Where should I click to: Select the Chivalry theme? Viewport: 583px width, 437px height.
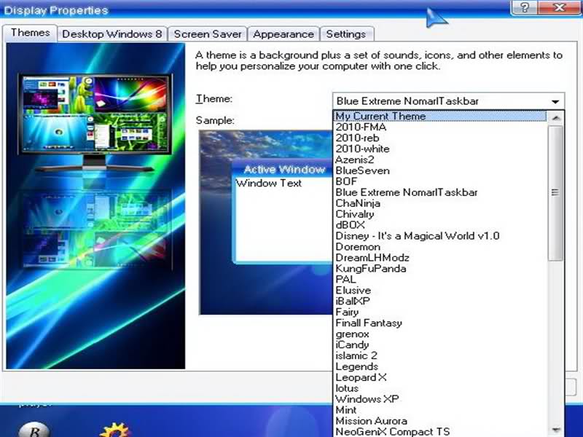pos(441,214)
